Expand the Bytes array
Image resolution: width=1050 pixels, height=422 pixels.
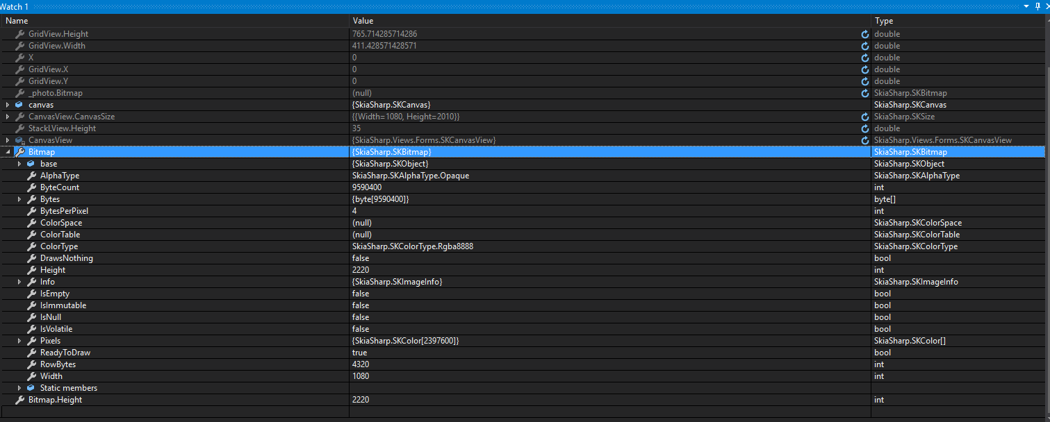coord(19,199)
